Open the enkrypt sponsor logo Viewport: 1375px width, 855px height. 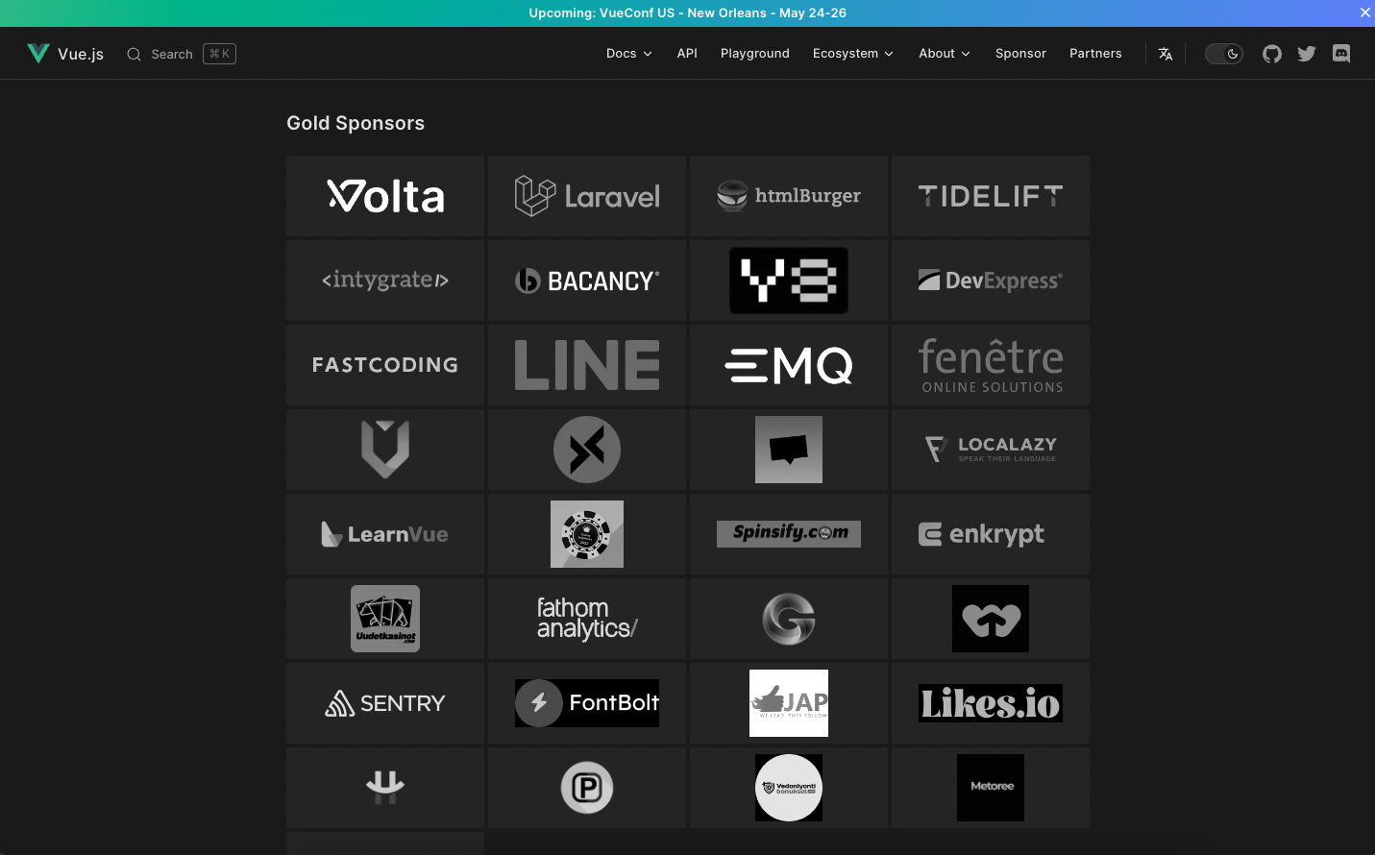[991, 534]
